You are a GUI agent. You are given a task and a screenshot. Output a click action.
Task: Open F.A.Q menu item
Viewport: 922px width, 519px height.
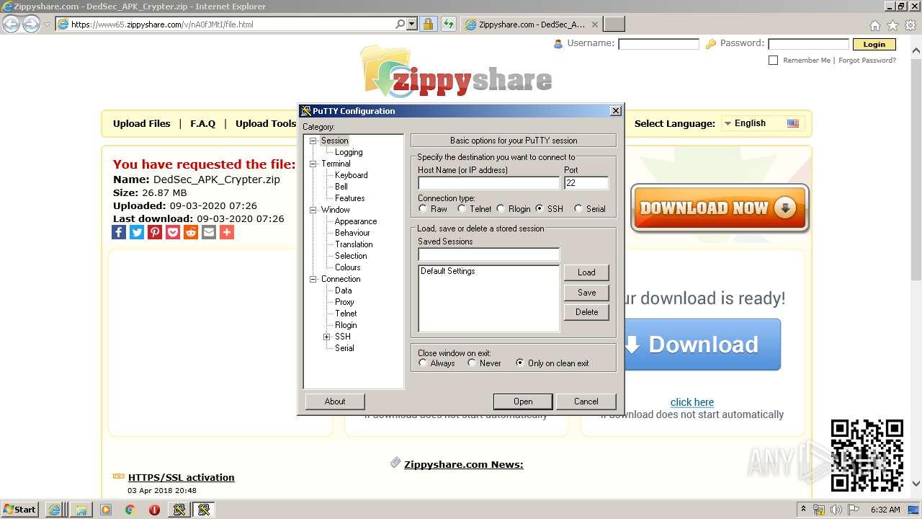pos(203,123)
